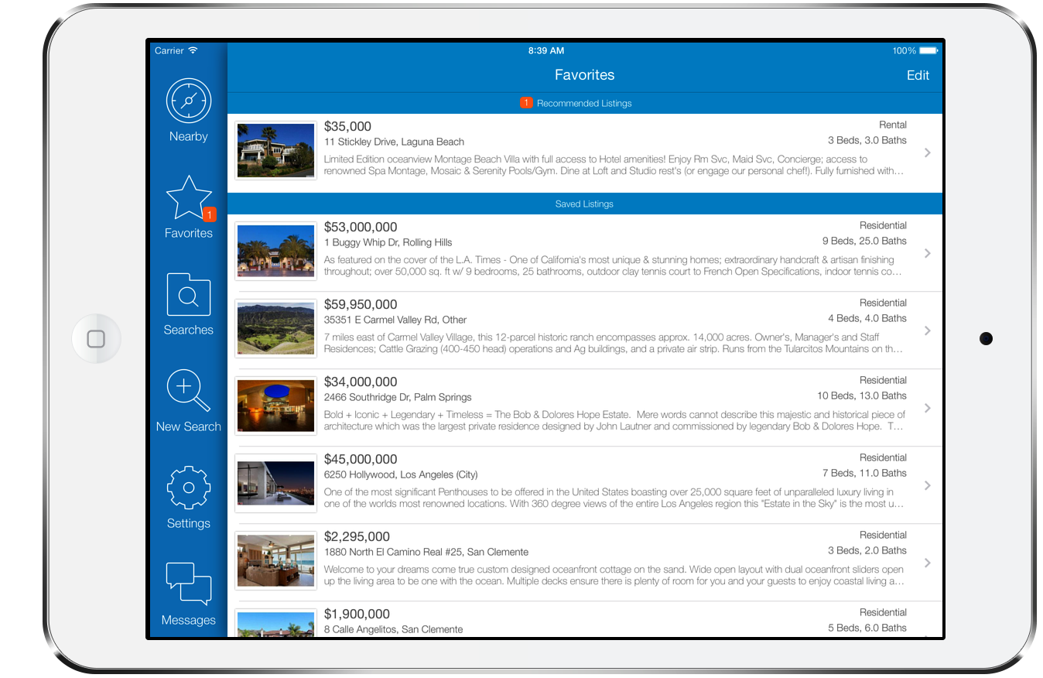This screenshot has width=1043, height=678.
Task: Open details chevron for 2466 Southridge Dr
Action: coord(928,409)
